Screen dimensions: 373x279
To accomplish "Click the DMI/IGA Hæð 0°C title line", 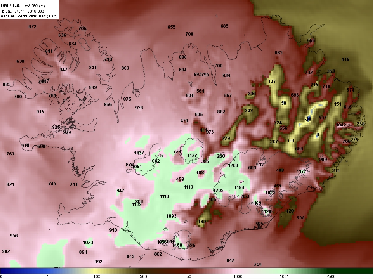I will point(23,6).
